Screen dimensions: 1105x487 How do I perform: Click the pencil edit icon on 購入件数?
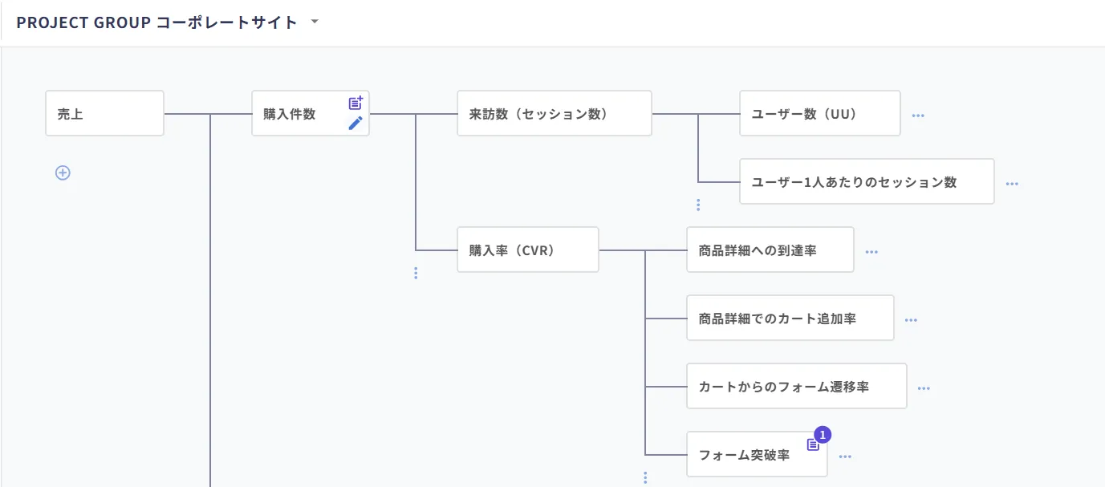click(x=355, y=123)
